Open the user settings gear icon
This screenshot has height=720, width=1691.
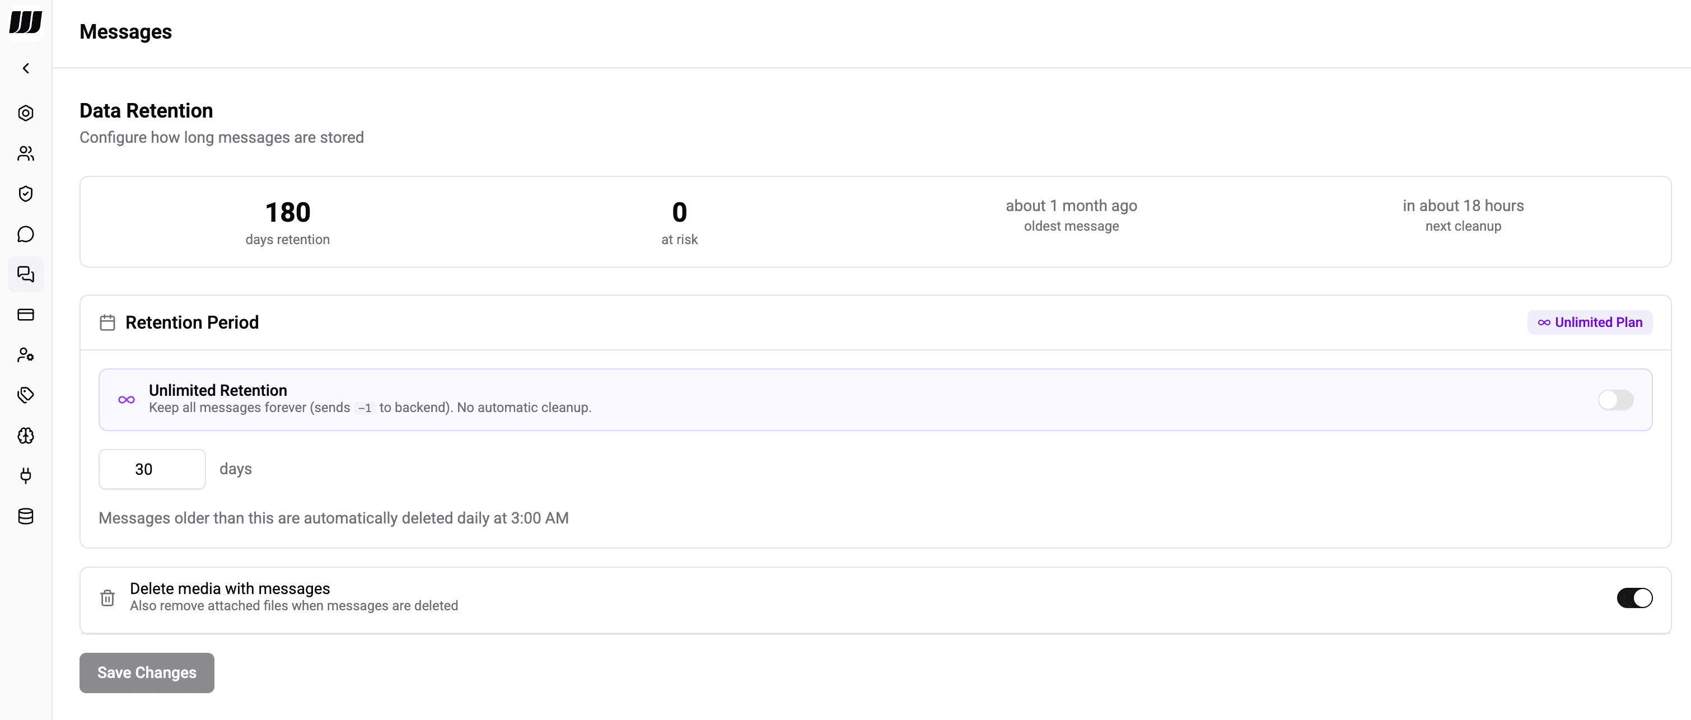tap(26, 355)
